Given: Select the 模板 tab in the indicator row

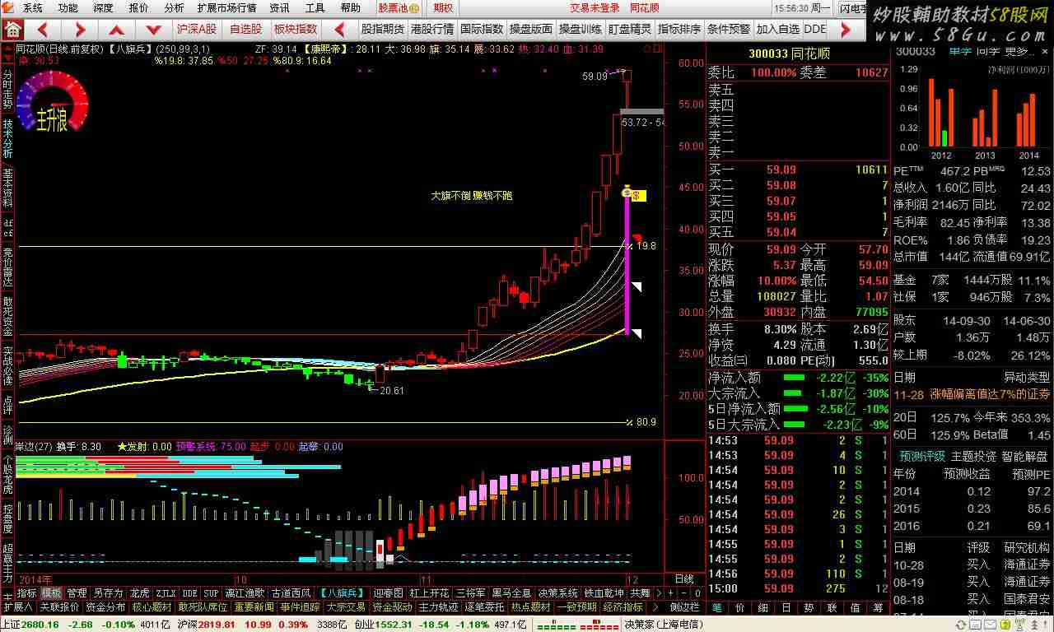Looking at the screenshot, I should click(52, 592).
